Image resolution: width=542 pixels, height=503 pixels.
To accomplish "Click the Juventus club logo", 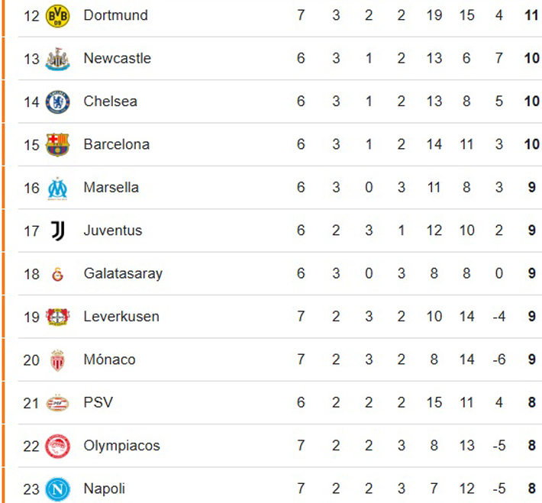I will click(x=57, y=231).
